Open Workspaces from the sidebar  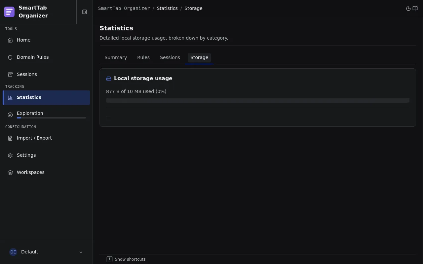click(46, 173)
